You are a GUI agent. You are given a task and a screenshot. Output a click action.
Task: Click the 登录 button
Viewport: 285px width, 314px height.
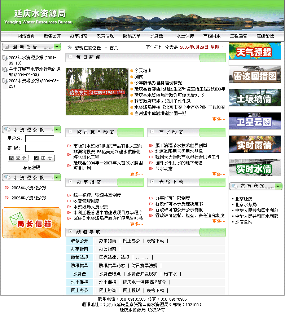click(x=18, y=158)
